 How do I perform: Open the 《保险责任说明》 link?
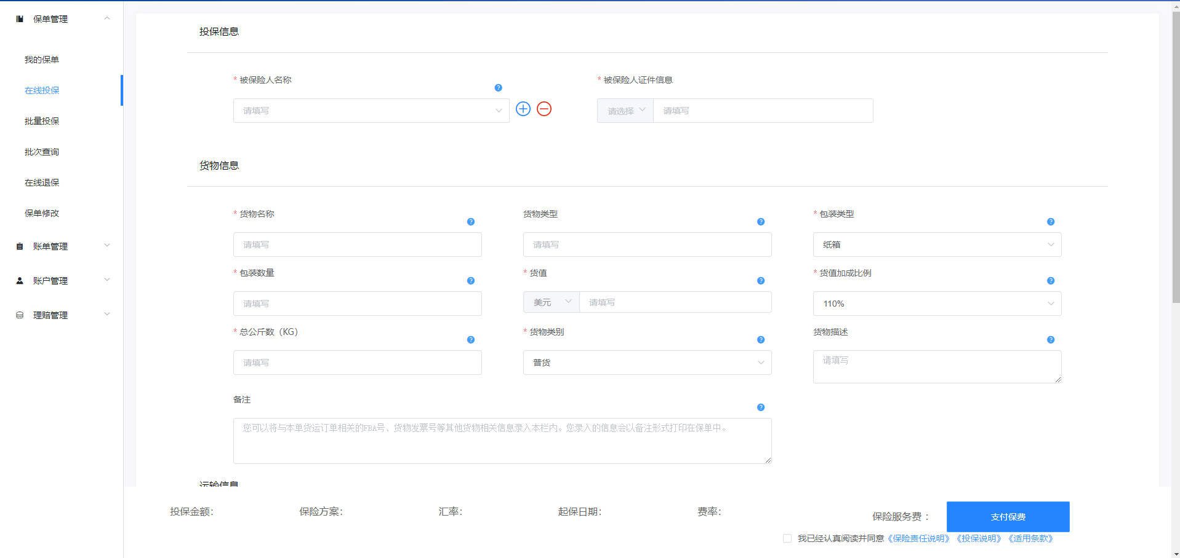click(918, 538)
